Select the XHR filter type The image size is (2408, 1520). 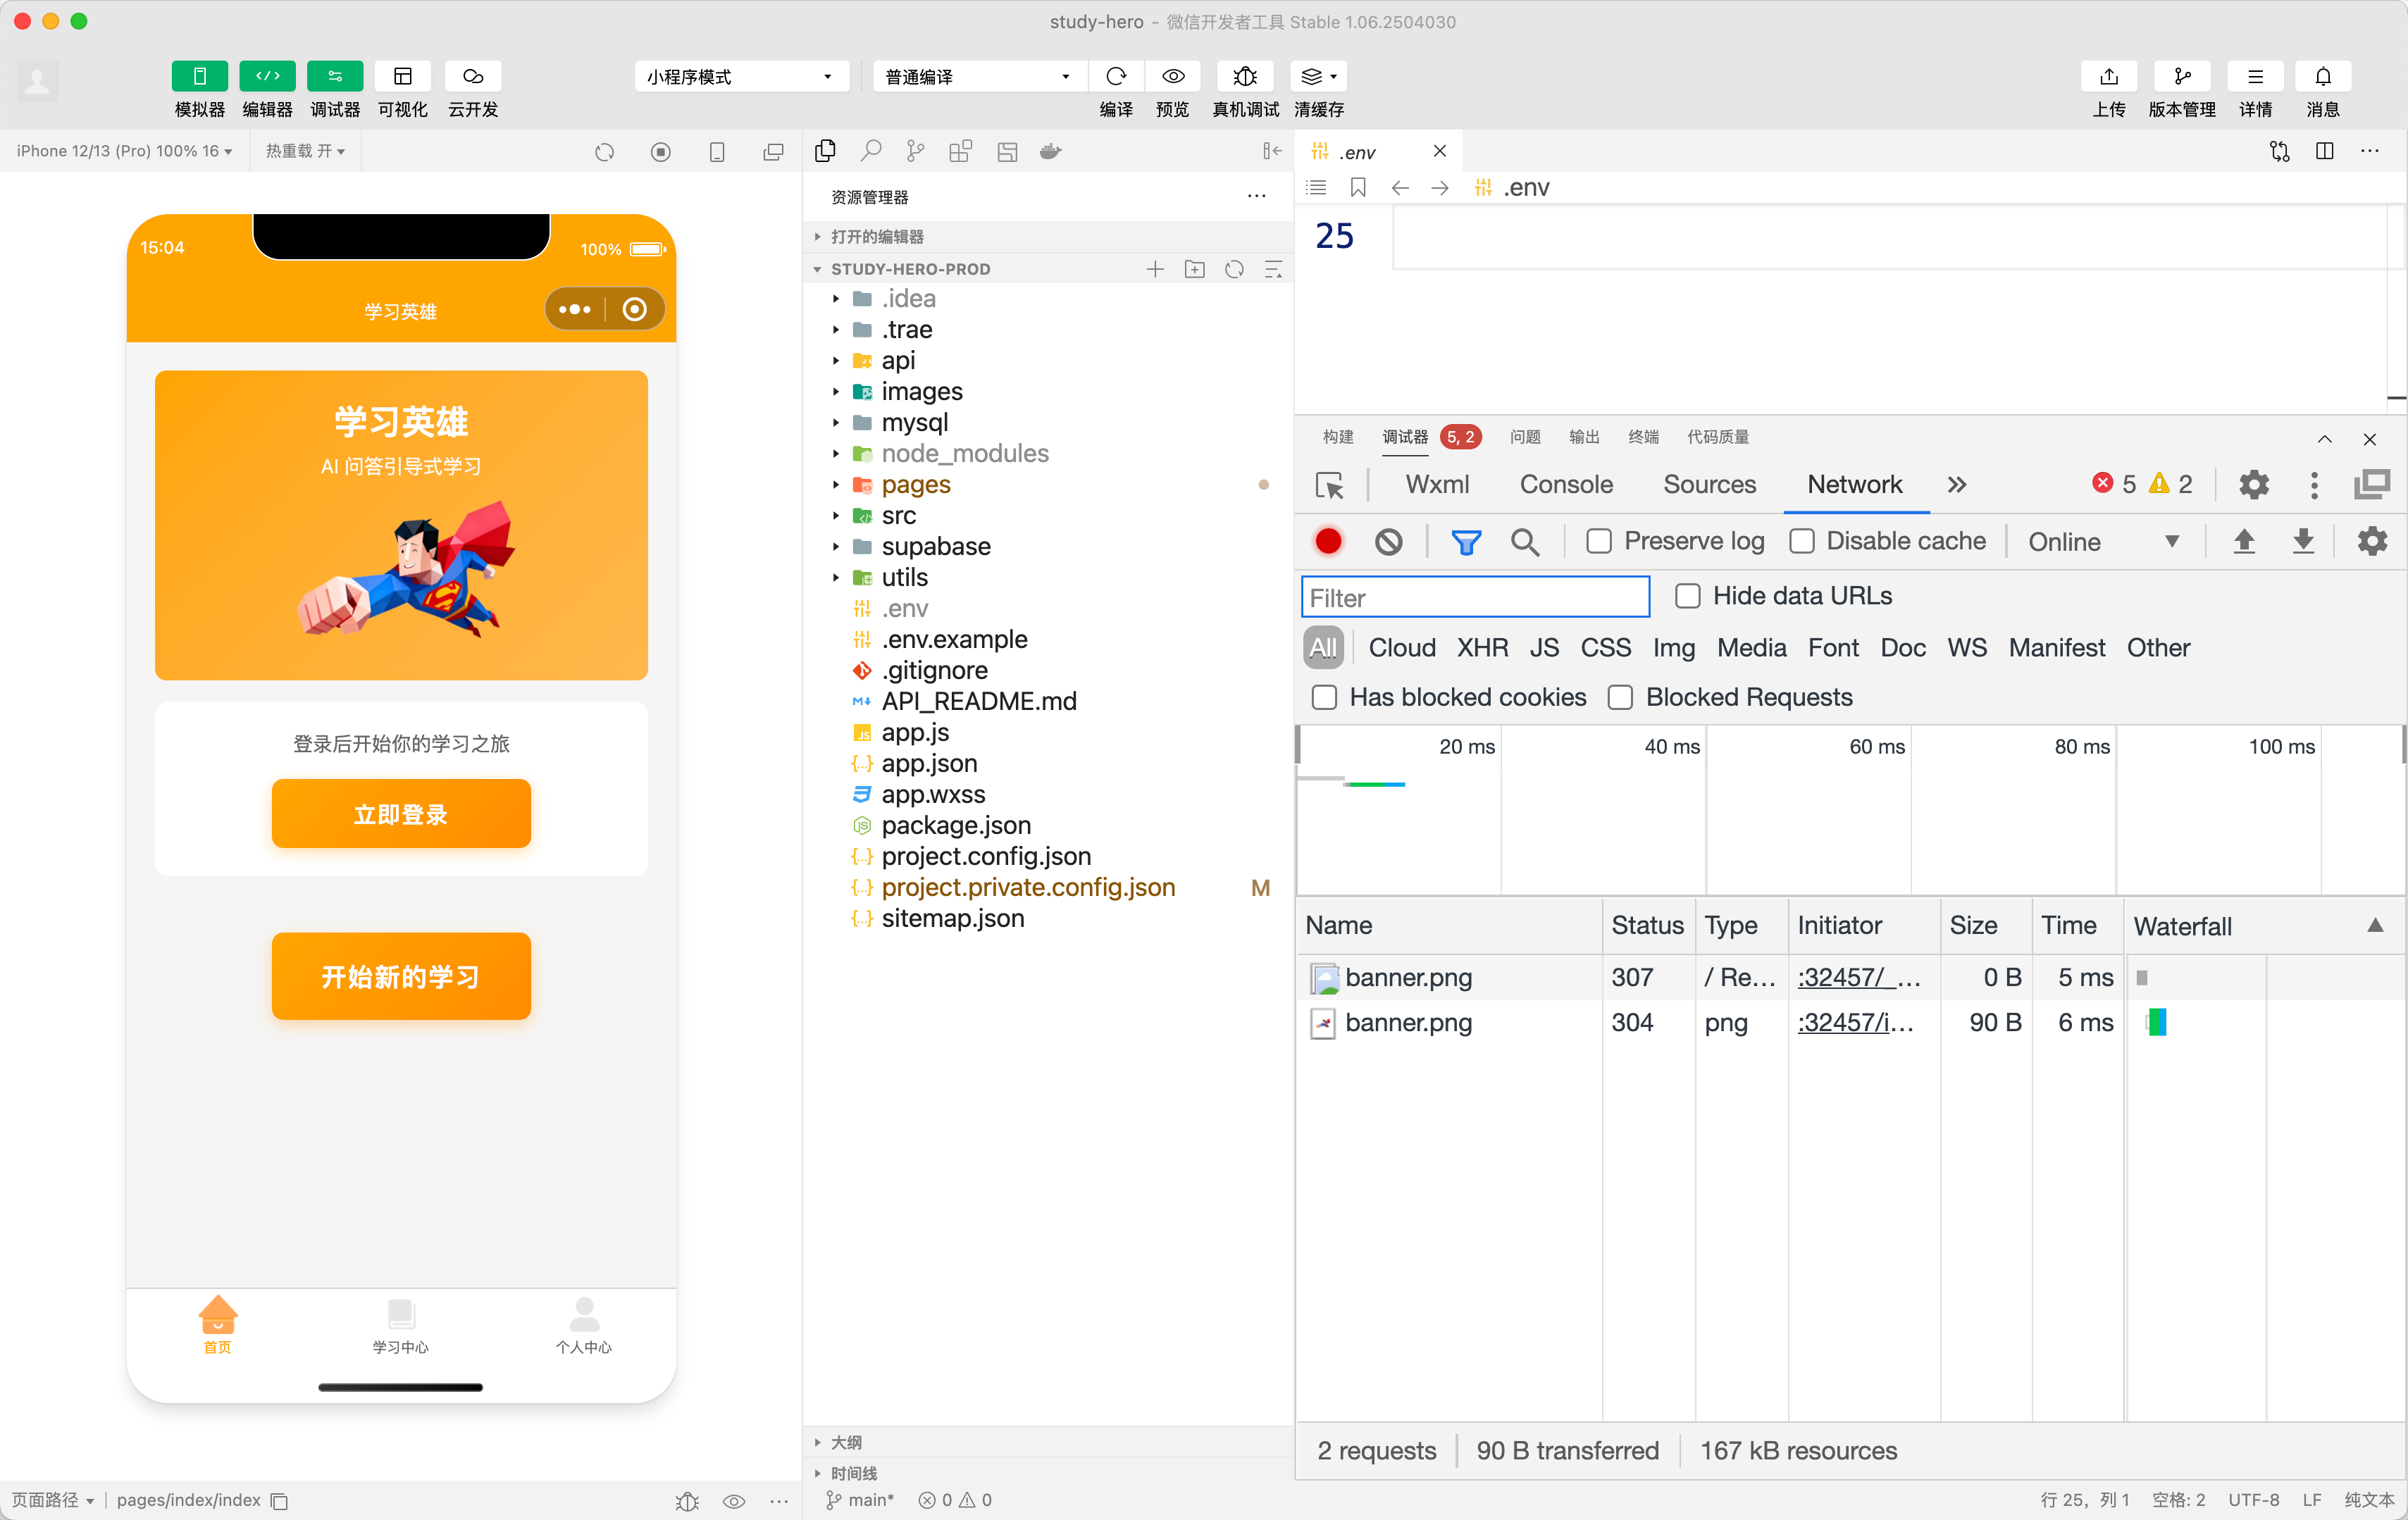coord(1482,648)
